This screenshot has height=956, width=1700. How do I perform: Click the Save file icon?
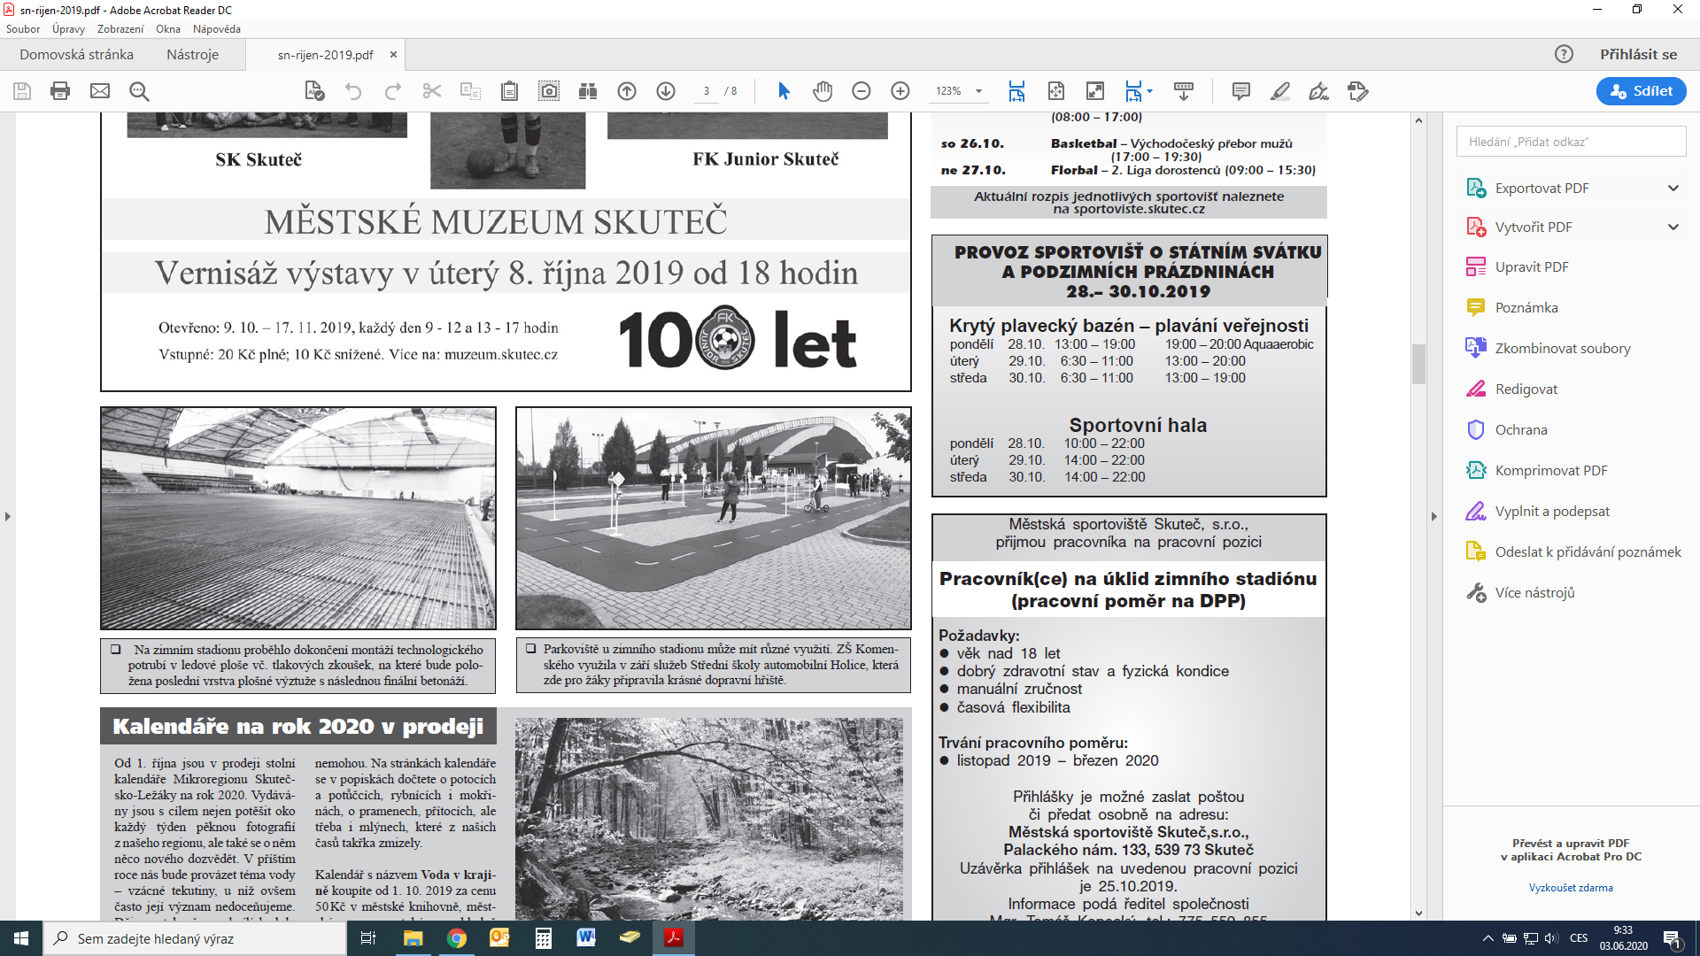point(22,91)
